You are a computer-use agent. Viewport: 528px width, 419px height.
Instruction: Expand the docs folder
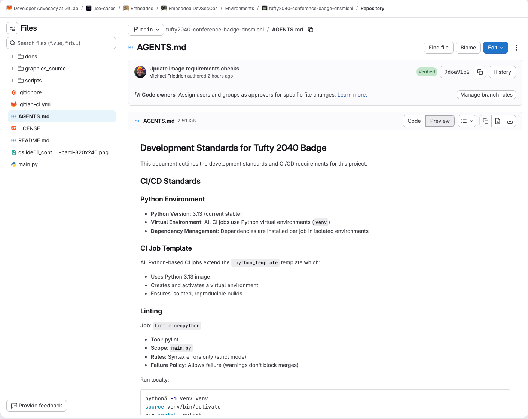12,57
